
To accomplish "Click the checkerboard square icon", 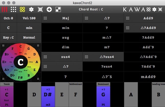I will (58, 9).
